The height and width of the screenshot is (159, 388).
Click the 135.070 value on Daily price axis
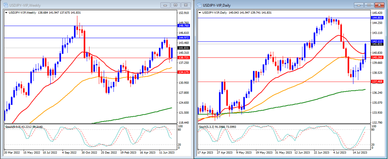click(x=377, y=103)
